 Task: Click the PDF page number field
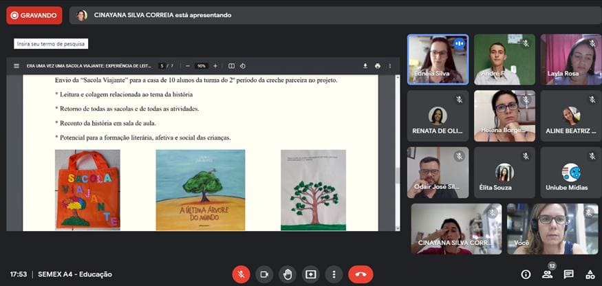[x=162, y=66]
